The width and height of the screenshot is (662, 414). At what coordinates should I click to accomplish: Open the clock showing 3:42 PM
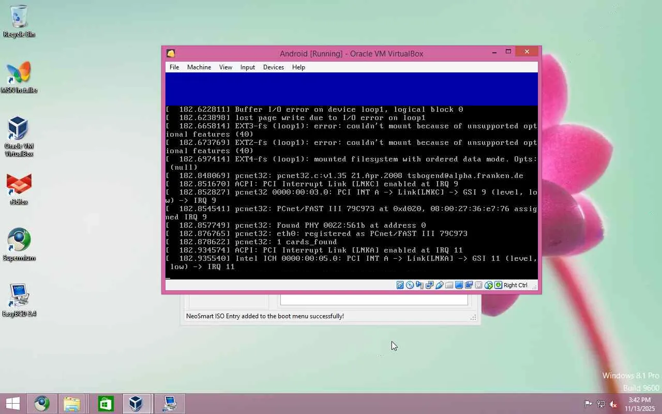(x=640, y=404)
